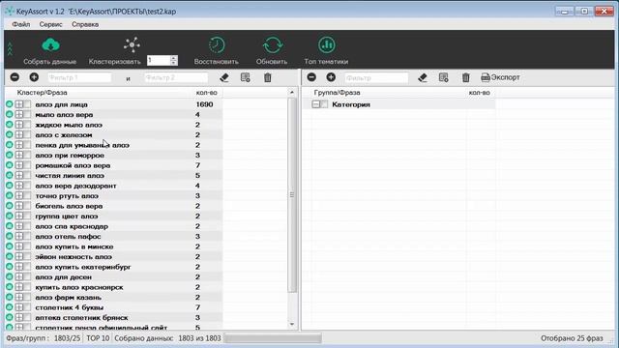Tick checkbox for мыло алоэ вера
Image resolution: width=619 pixels, height=348 pixels.
(x=27, y=115)
